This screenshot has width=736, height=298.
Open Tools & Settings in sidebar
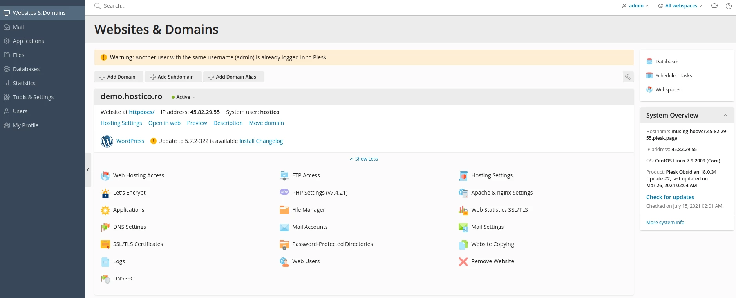click(x=33, y=97)
